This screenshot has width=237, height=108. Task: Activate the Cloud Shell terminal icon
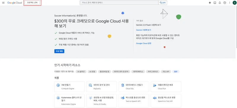[215, 3]
